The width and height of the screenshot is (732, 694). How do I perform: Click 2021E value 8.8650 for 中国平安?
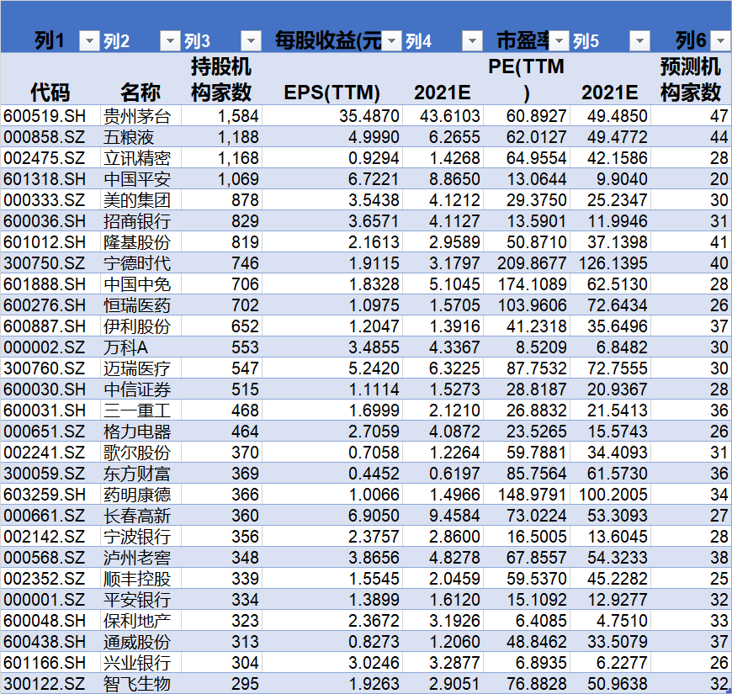click(443, 179)
